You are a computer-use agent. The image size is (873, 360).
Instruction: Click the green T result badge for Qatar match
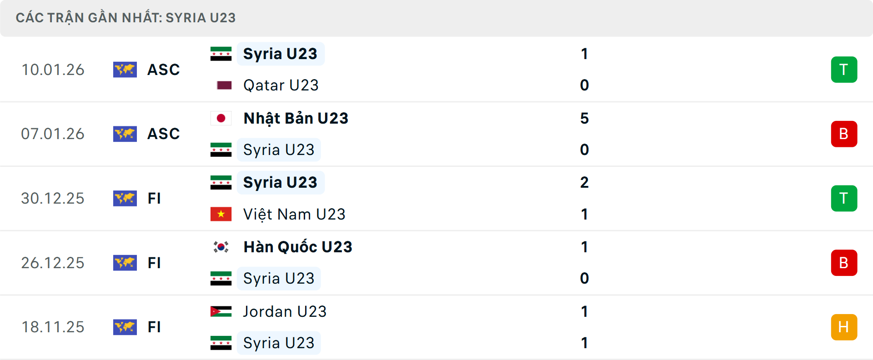click(844, 70)
